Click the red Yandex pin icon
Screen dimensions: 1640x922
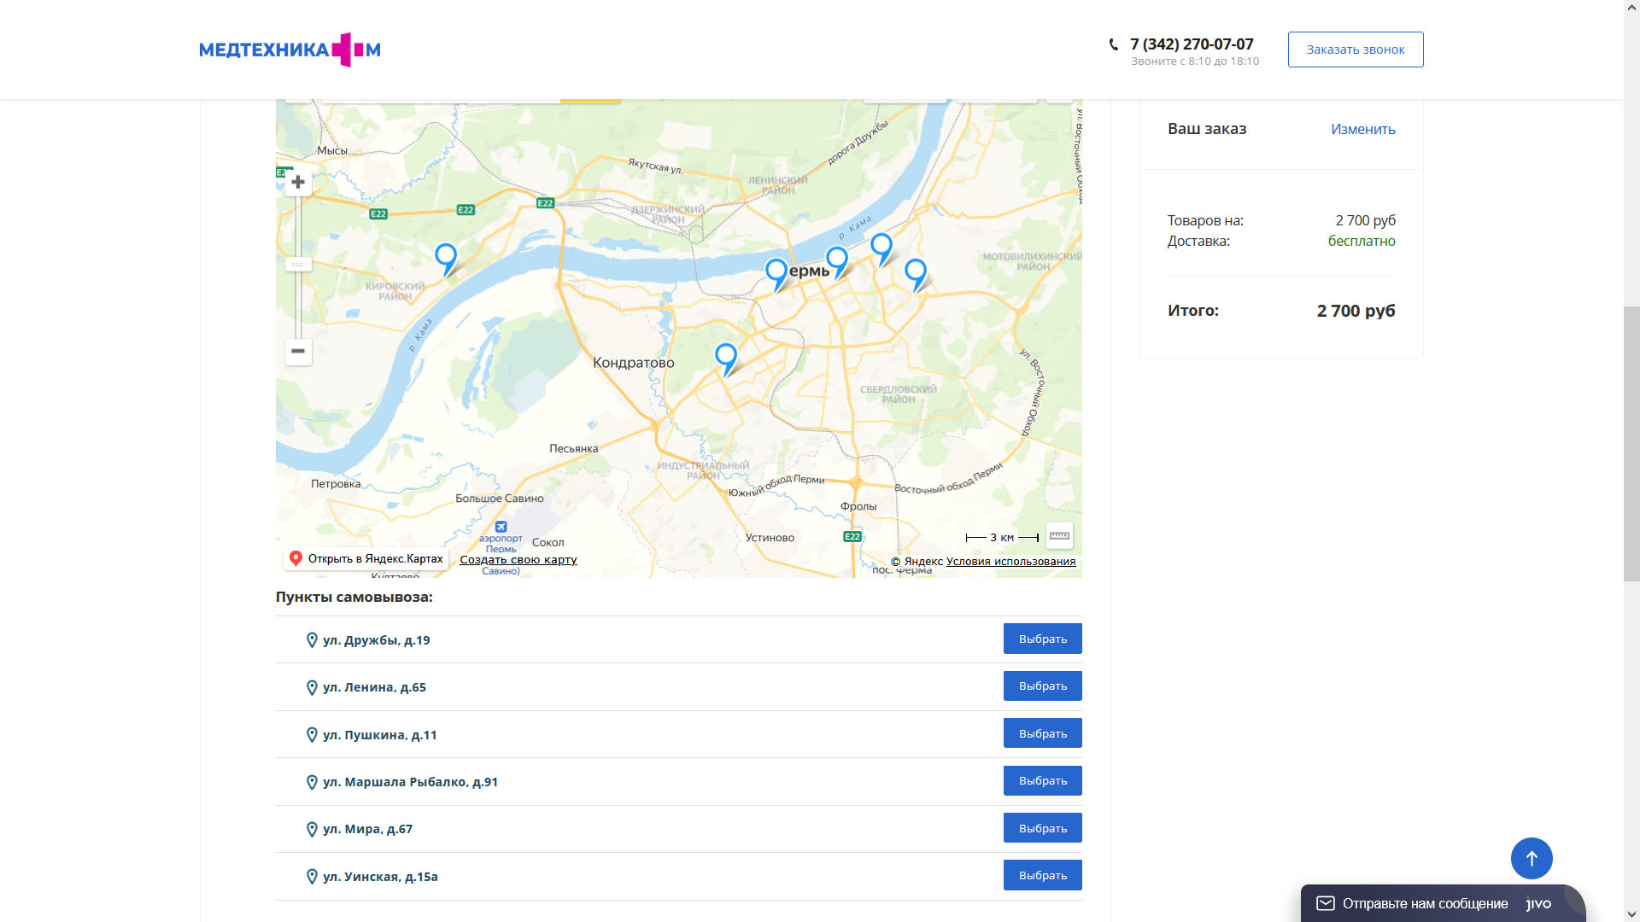click(x=296, y=558)
